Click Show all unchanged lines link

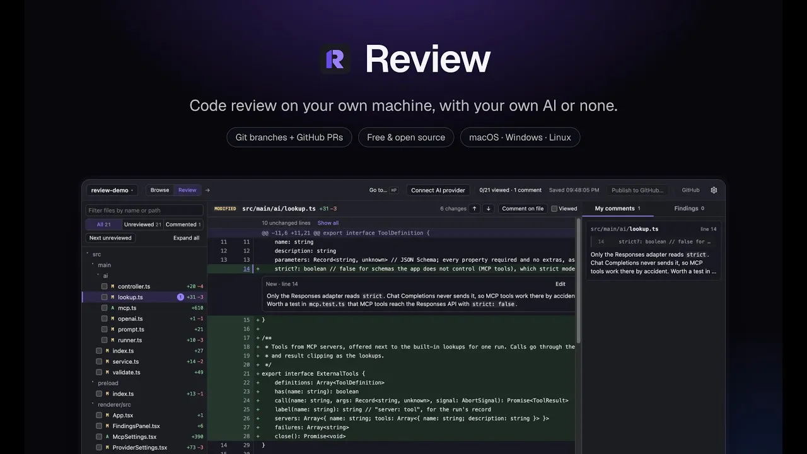click(328, 223)
